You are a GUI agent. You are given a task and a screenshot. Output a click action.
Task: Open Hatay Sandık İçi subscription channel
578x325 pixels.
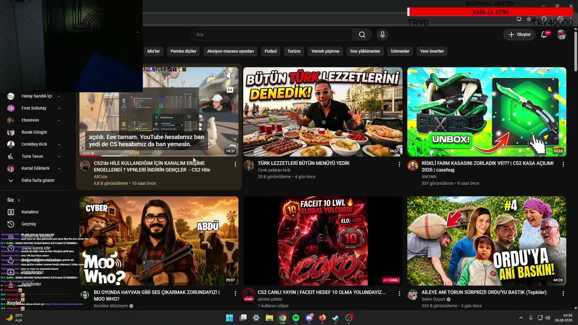[36, 96]
